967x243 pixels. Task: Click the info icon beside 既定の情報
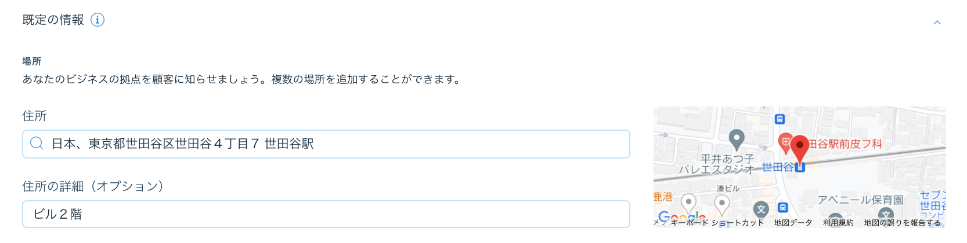pyautogui.click(x=98, y=20)
